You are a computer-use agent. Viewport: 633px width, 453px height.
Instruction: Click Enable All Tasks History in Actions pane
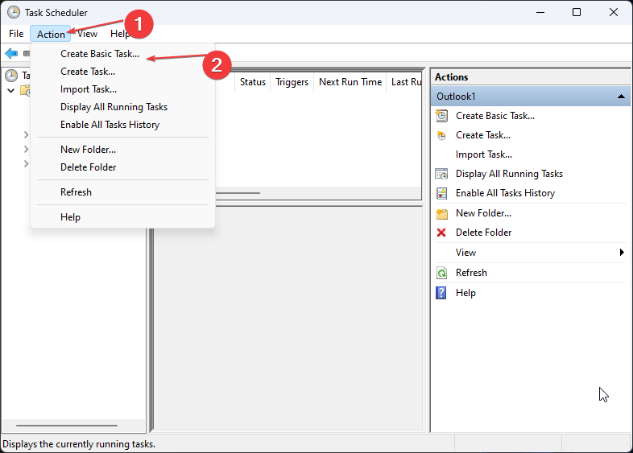(505, 193)
